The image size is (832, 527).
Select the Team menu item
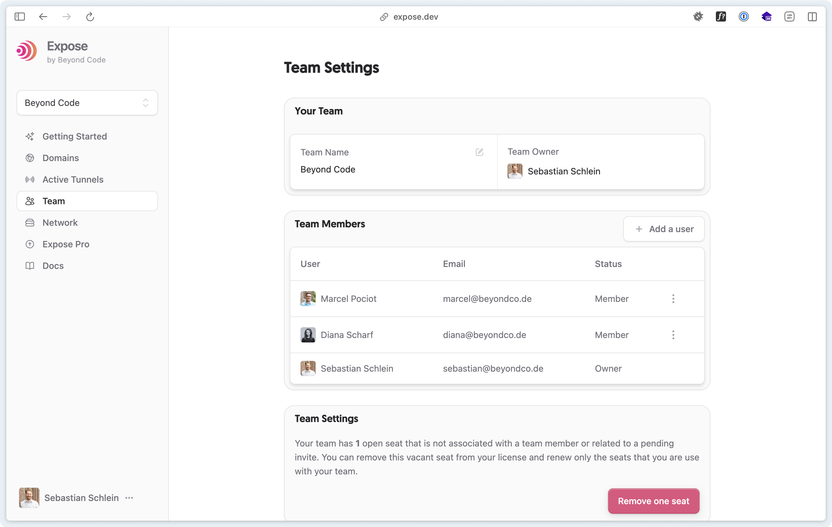(x=87, y=201)
